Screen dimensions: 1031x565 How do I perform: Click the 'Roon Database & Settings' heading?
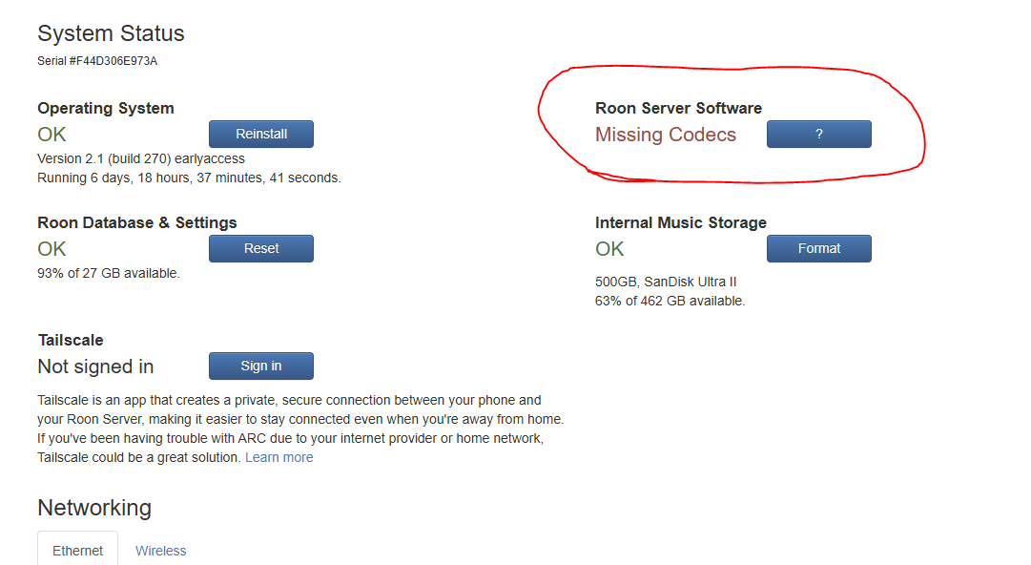pyautogui.click(x=136, y=222)
